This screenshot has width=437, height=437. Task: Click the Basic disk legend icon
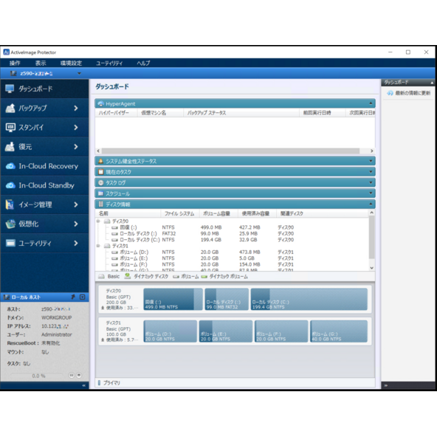click(x=101, y=276)
